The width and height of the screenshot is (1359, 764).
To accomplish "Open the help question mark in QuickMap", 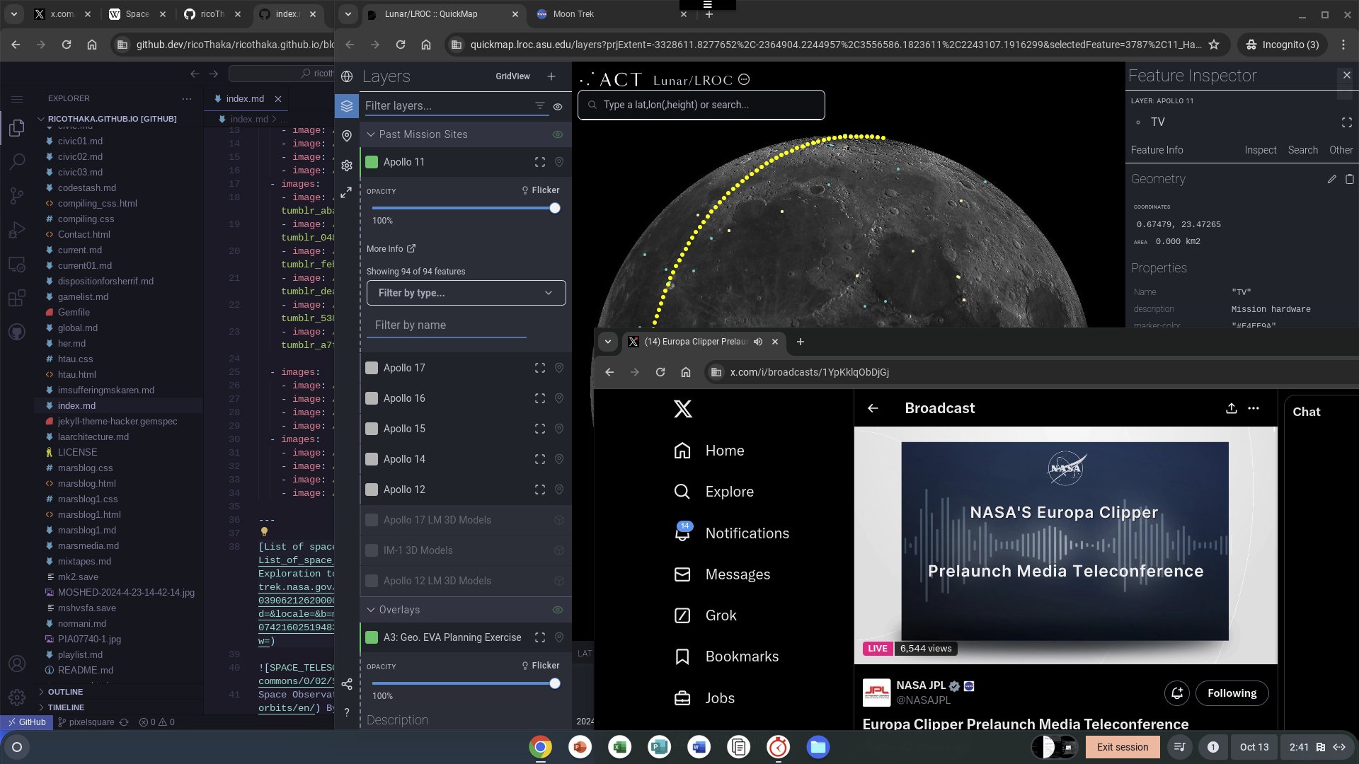I will [x=347, y=712].
